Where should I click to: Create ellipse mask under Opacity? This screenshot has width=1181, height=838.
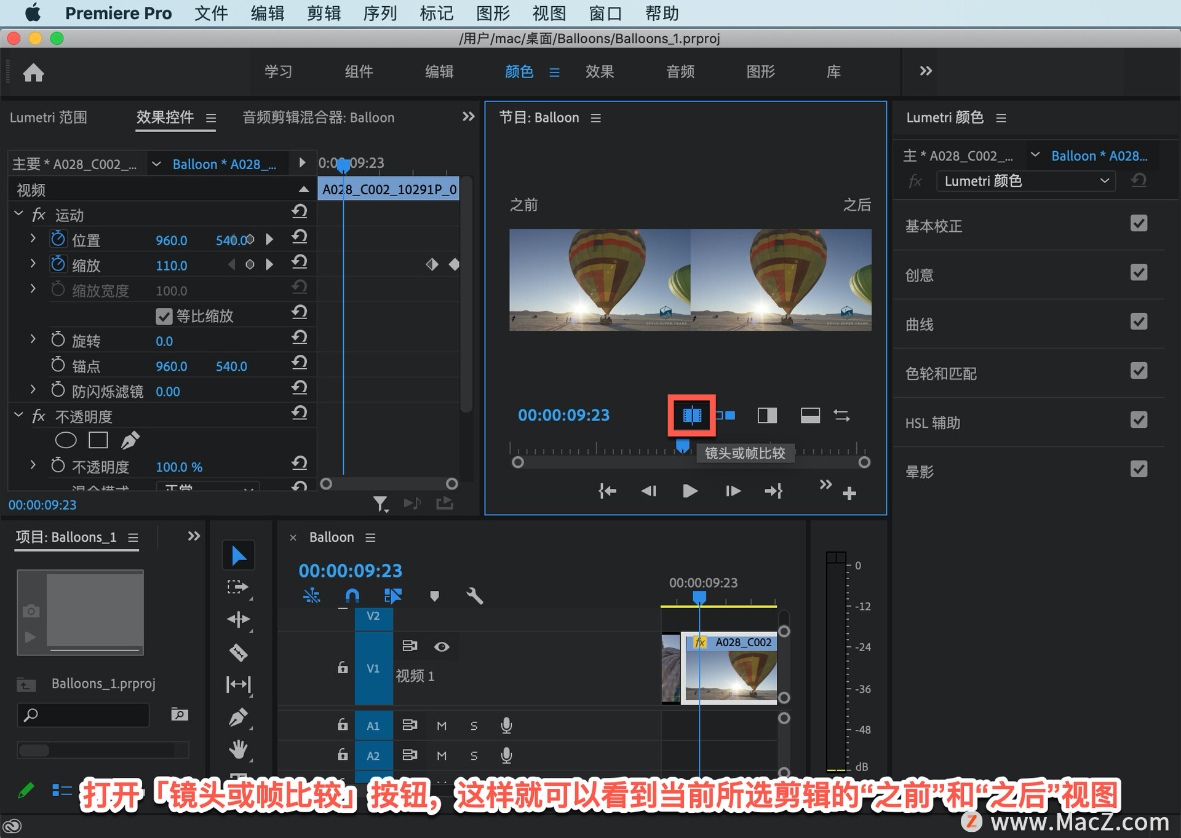click(x=66, y=440)
